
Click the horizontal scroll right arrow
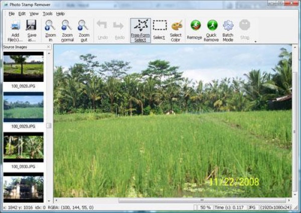pos(289,200)
